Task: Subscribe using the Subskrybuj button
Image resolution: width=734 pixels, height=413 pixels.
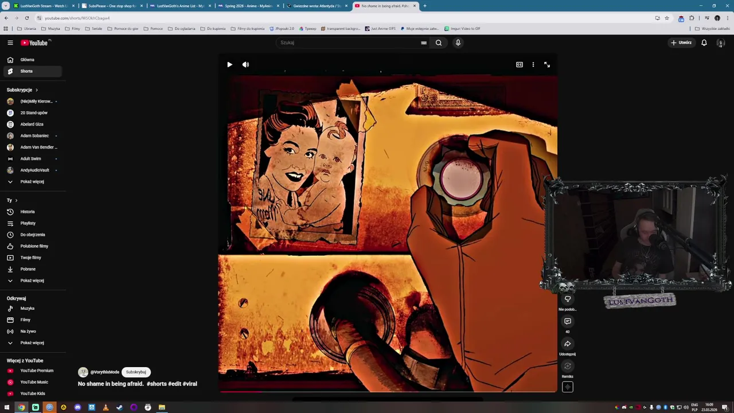Action: tap(136, 372)
